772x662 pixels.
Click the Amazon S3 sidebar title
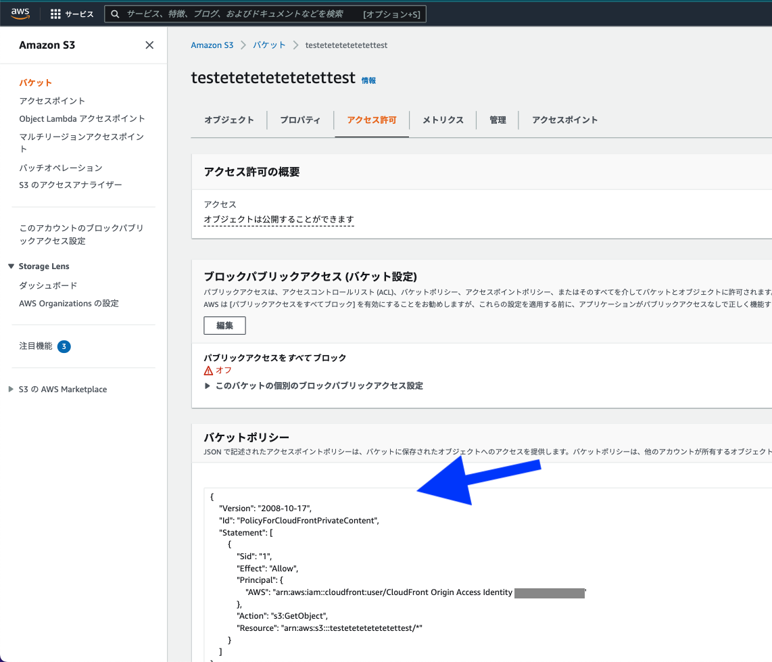pyautogui.click(x=47, y=45)
